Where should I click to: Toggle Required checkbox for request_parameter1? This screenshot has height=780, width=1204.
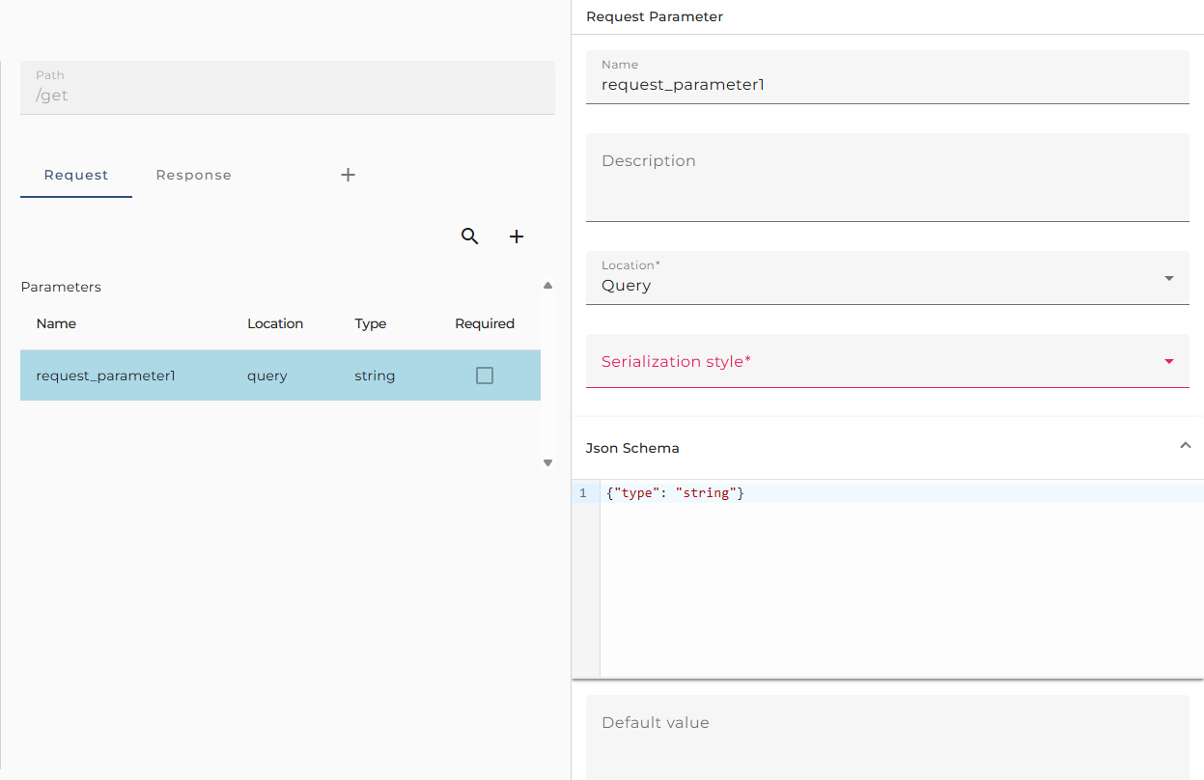(485, 376)
